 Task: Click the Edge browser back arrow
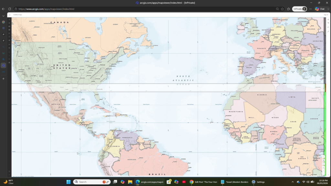(3, 9)
